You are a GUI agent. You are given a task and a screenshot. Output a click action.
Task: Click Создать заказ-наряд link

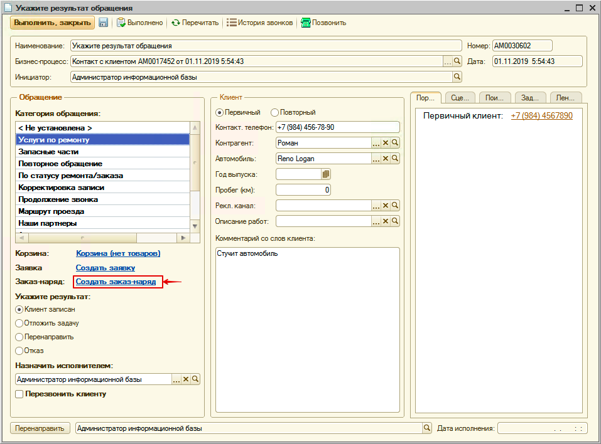point(116,282)
